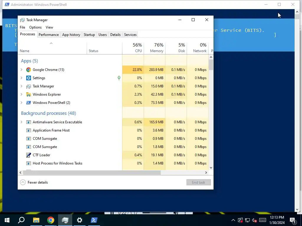Click the Task Manager title bar icon

(22, 20)
